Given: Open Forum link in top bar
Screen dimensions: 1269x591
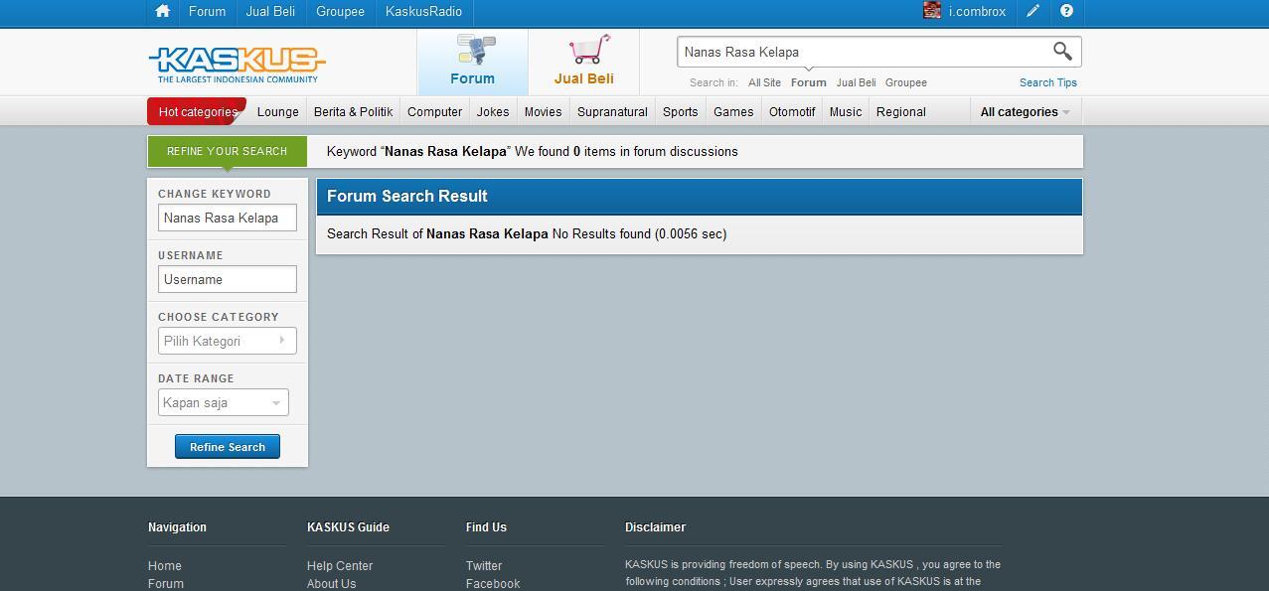Looking at the screenshot, I should (x=207, y=12).
